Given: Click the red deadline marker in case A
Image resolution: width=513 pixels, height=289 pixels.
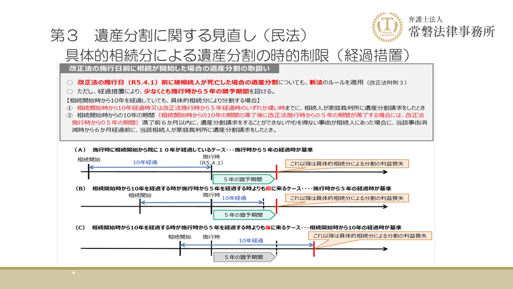Looking at the screenshot, I should pos(277,172).
